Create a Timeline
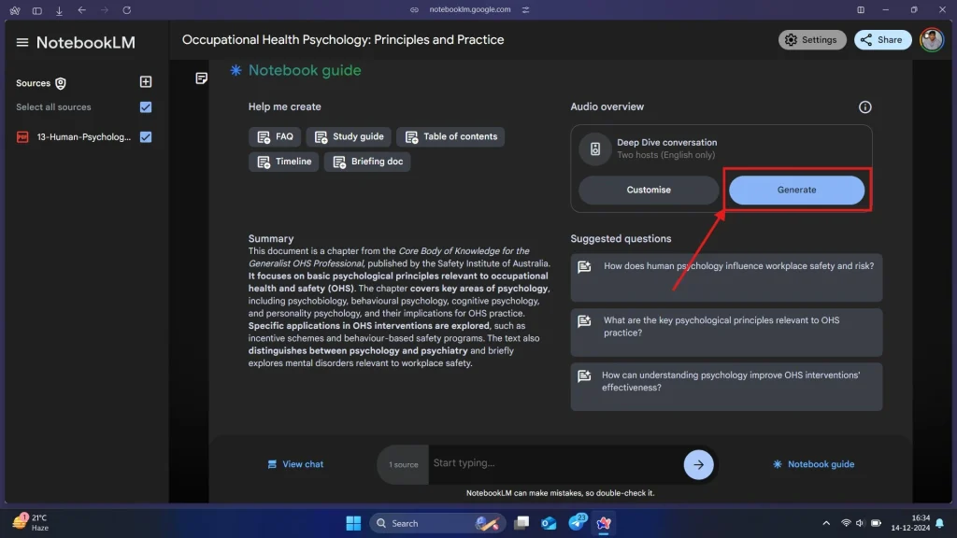 tap(284, 162)
